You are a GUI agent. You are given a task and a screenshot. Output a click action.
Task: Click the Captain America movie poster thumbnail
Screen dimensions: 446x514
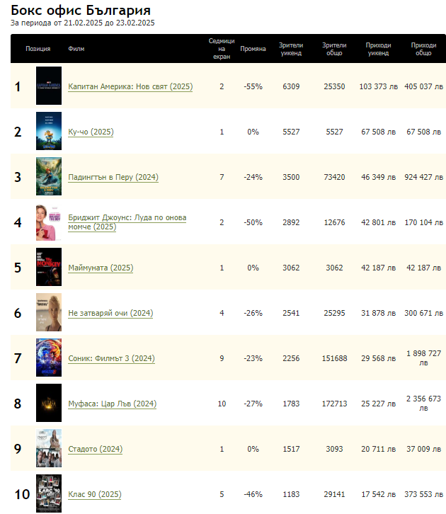point(49,86)
